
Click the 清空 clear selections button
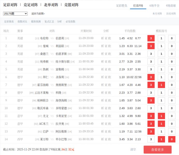(133, 150)
